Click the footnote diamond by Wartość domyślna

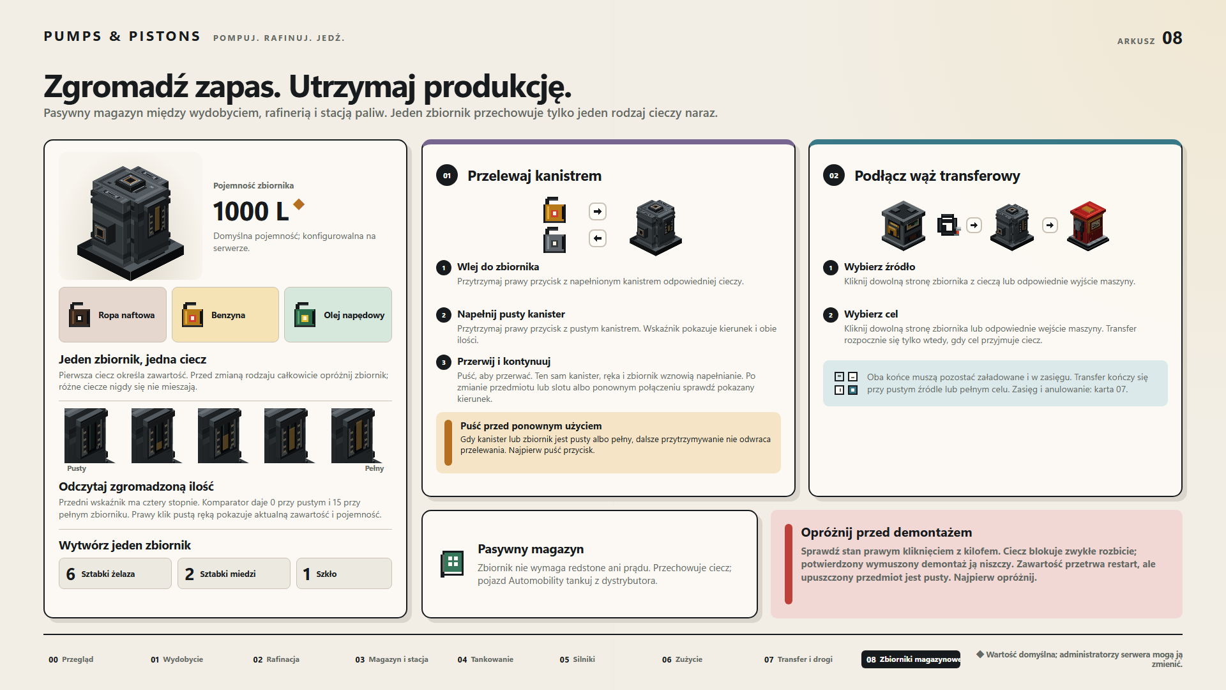(x=980, y=654)
